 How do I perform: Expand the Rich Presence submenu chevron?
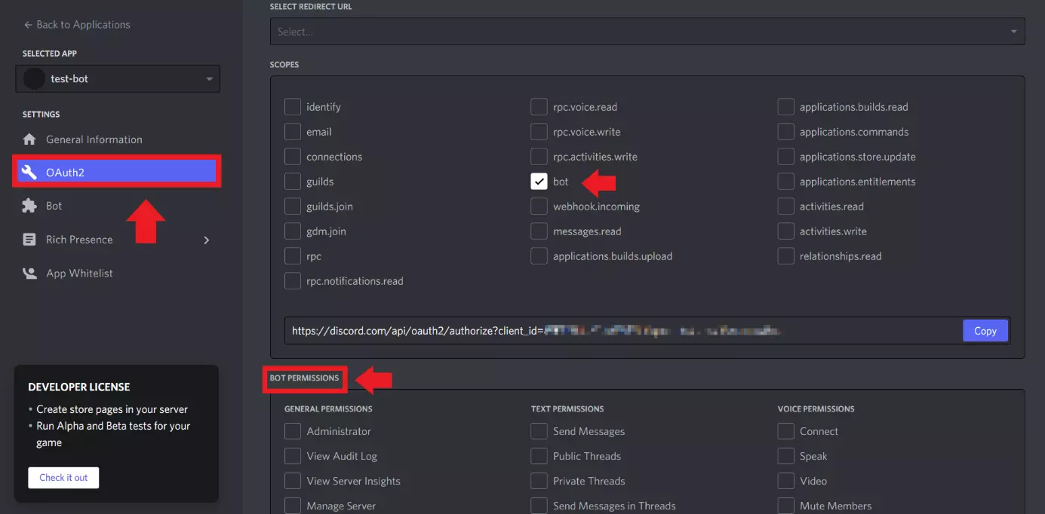207,240
